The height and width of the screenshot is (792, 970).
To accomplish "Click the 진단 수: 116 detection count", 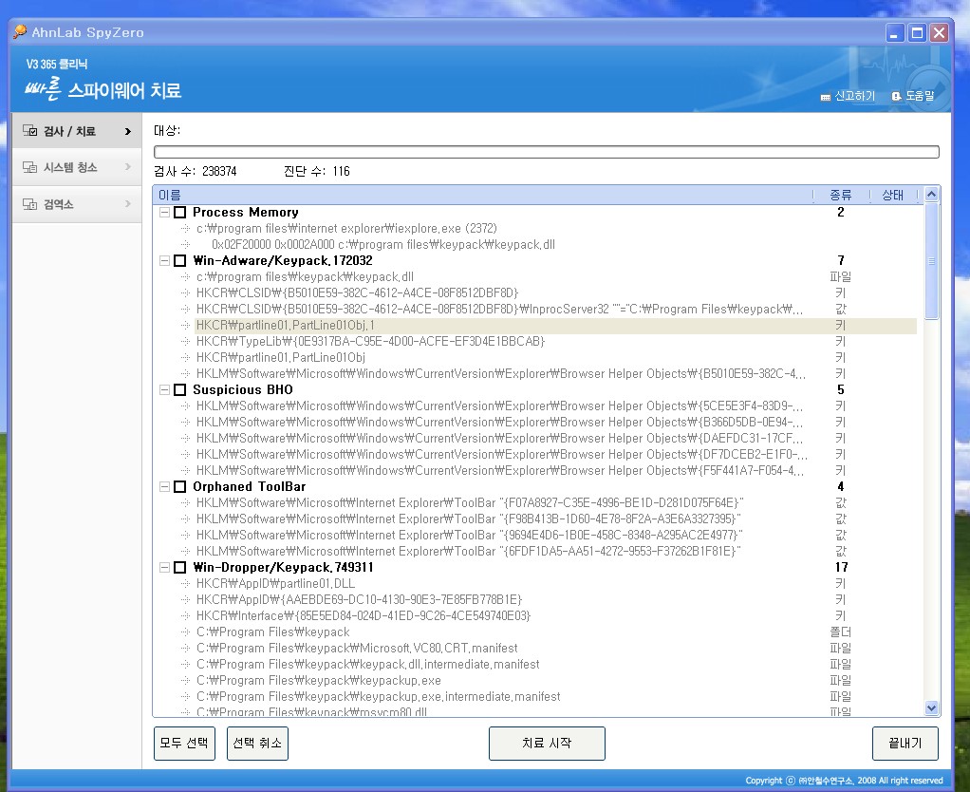I will [x=317, y=171].
